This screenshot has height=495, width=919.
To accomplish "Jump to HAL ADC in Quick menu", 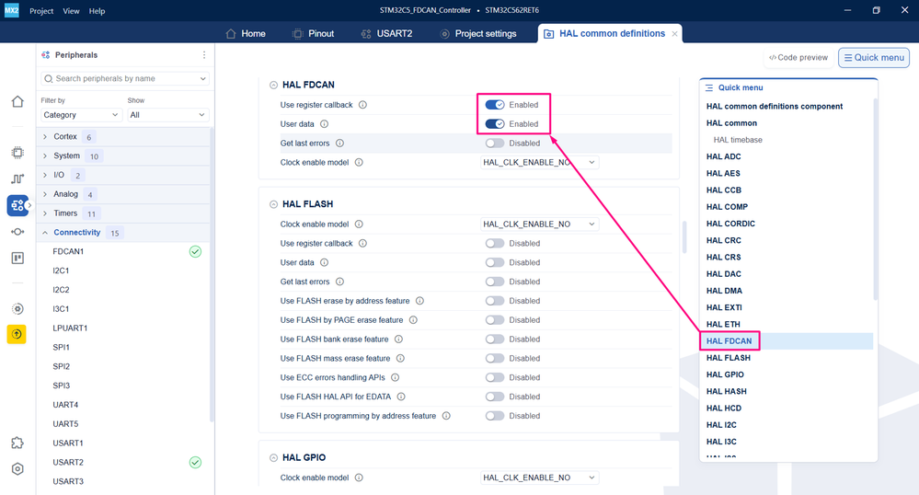I will coord(723,156).
